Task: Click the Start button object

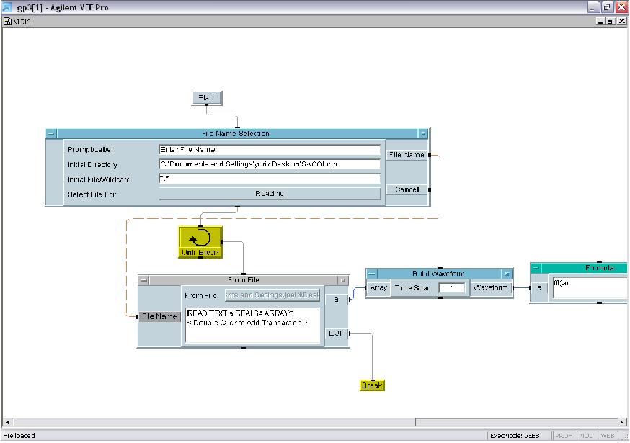Action: (x=206, y=98)
